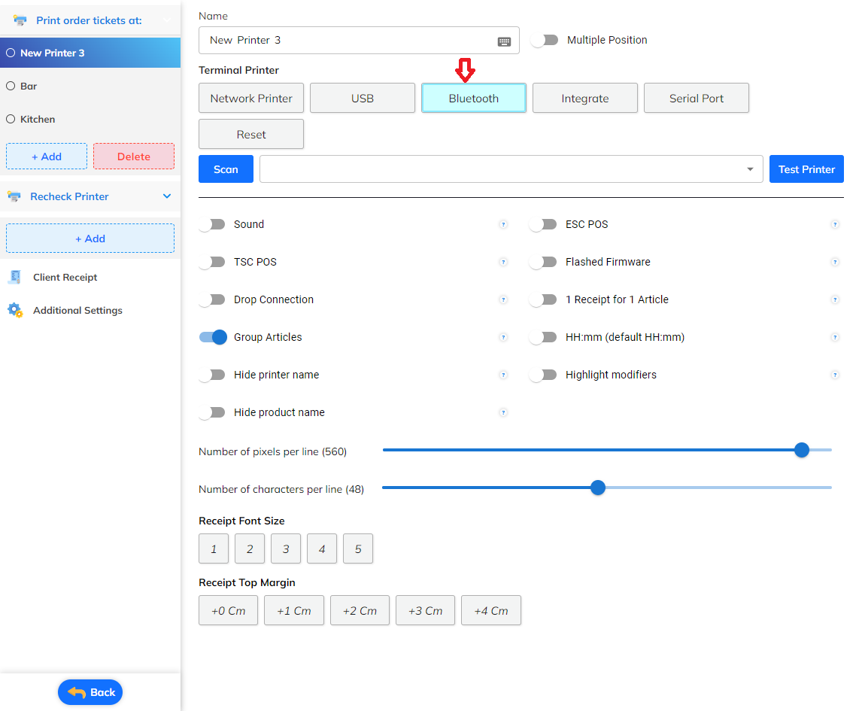Open help tooltip for ESC POS
Viewport: 862px width, 711px height.
[x=834, y=224]
